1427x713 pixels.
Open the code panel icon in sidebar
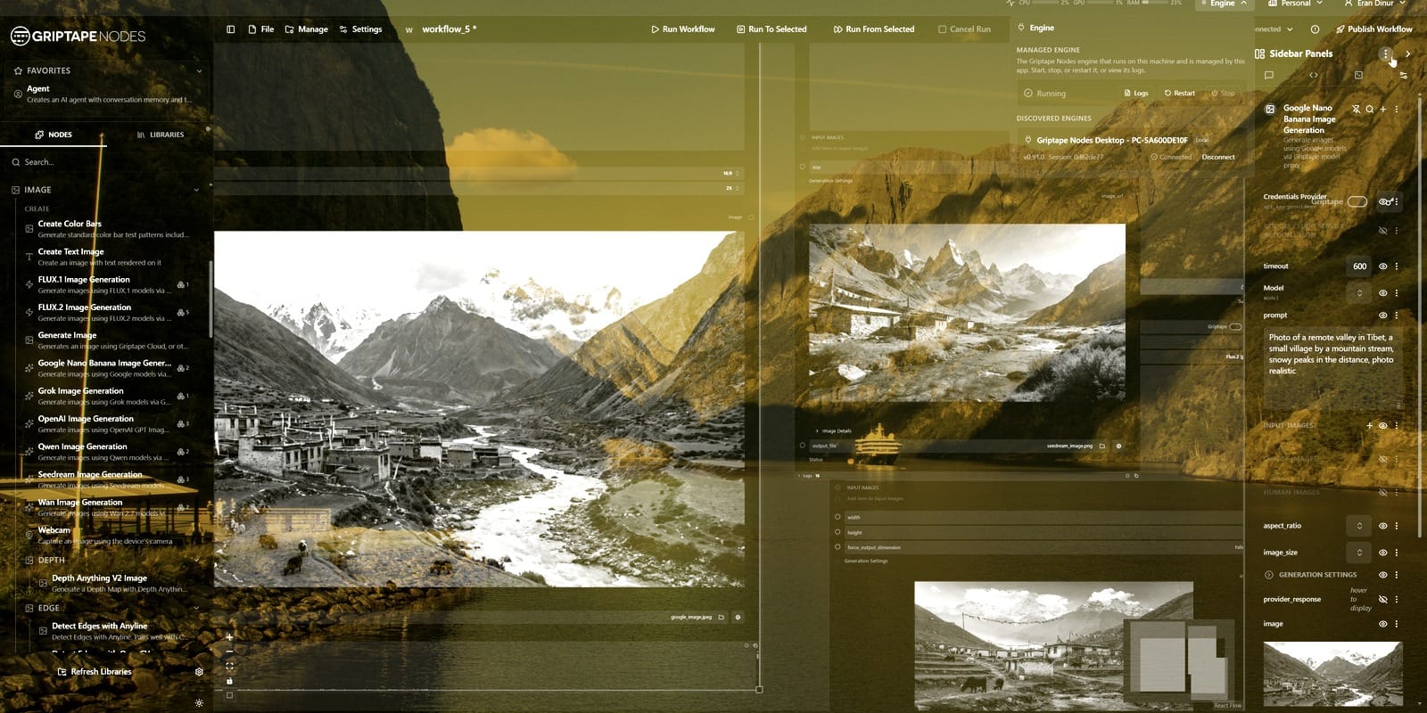[1314, 76]
